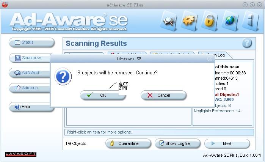The height and width of the screenshot is (162, 265).
Task: Click the question-mark help icon beside Scanning Results
Action: [247, 43]
